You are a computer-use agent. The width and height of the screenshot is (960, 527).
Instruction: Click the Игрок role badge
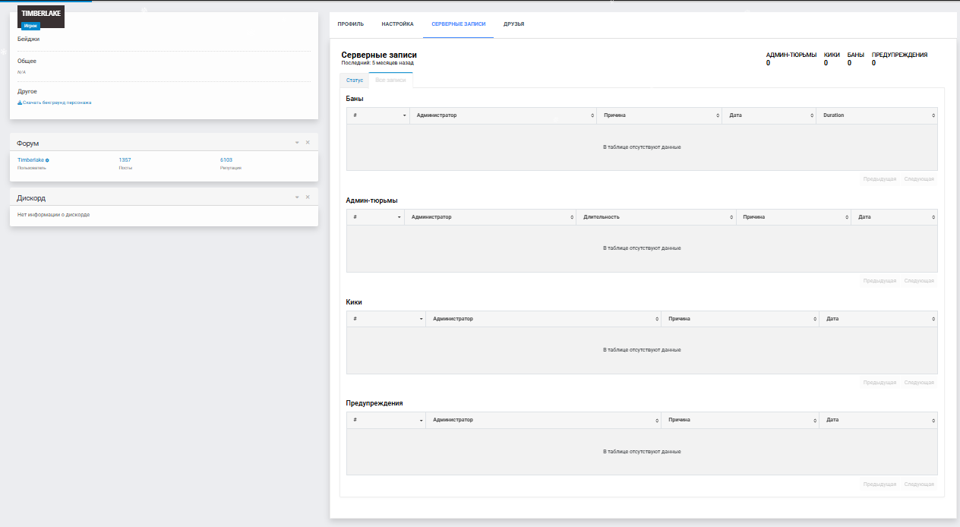(30, 26)
